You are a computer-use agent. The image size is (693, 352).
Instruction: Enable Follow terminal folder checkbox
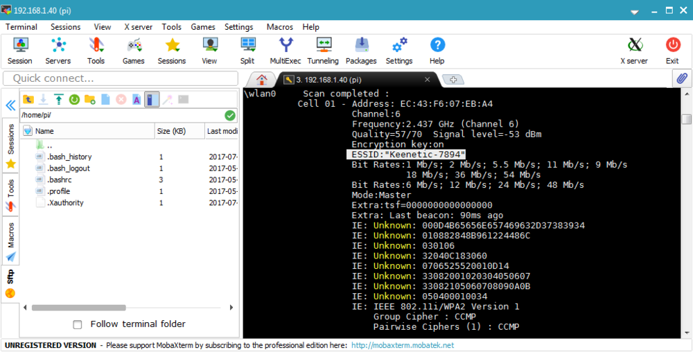78,324
